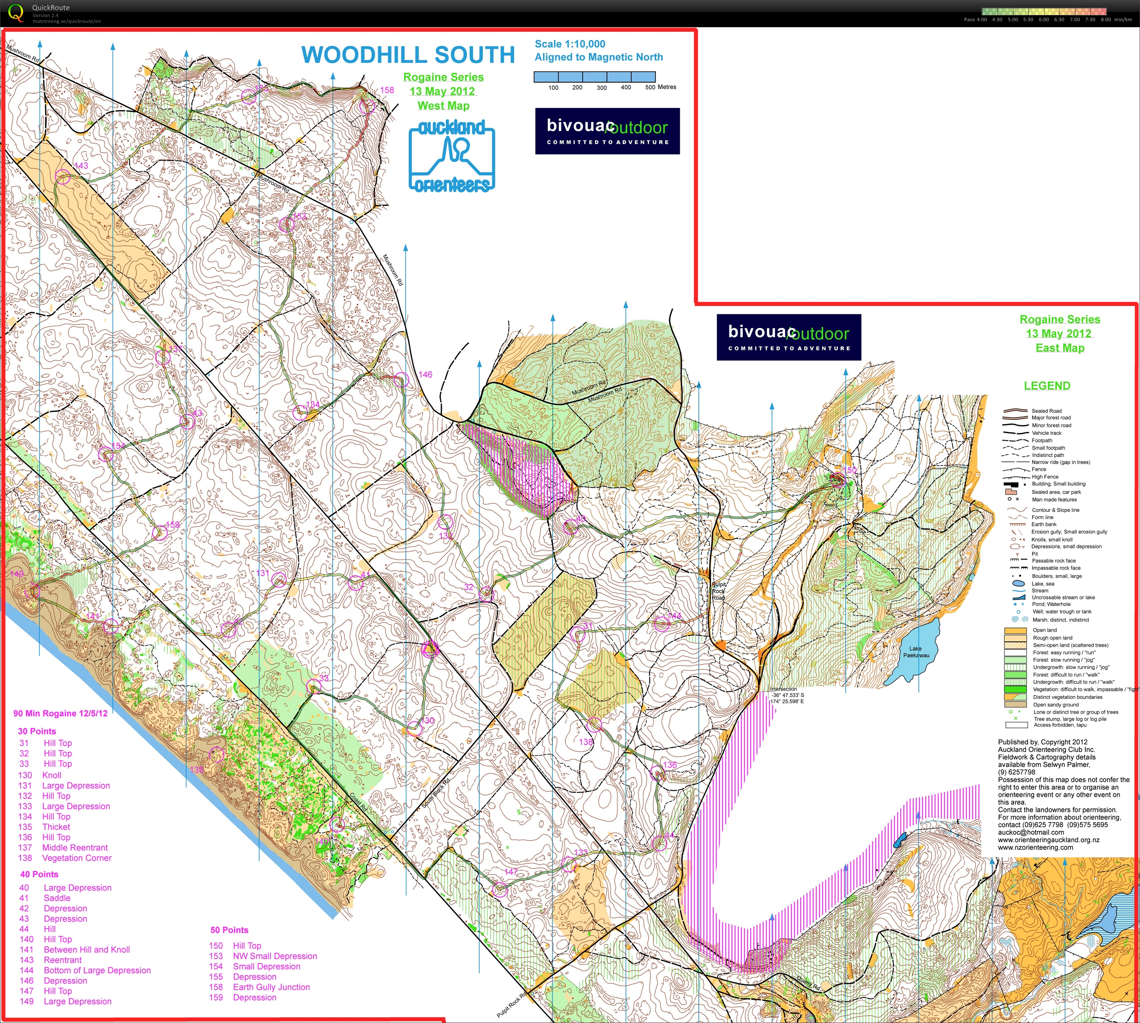This screenshot has width=1140, height=1023.
Task: Click the 137 Middle Reentrant row
Action: 63,848
